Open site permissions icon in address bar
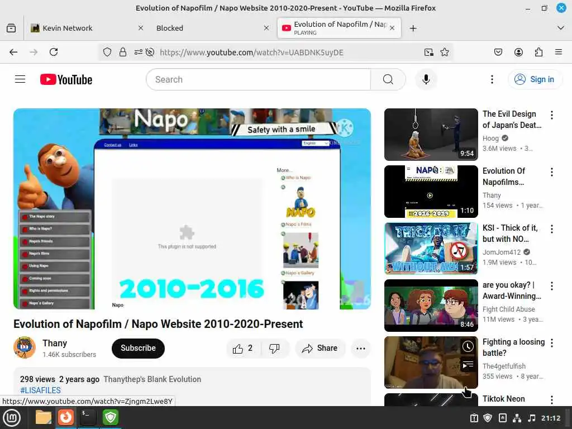 (x=139, y=52)
